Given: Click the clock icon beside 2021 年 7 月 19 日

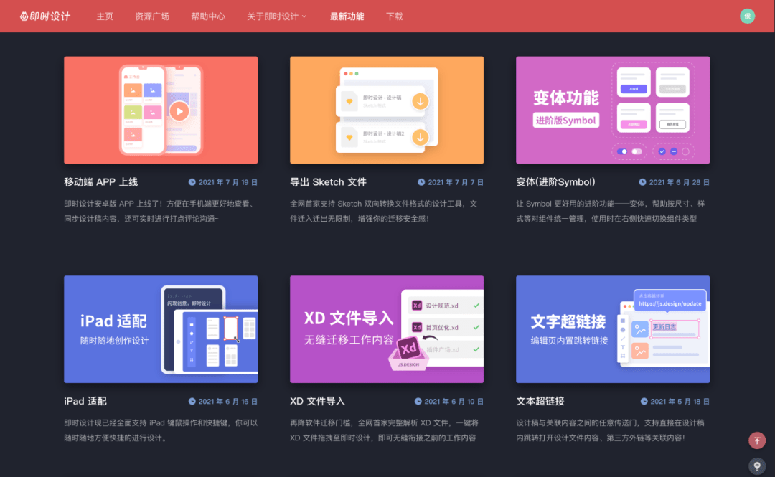Looking at the screenshot, I should [x=192, y=182].
